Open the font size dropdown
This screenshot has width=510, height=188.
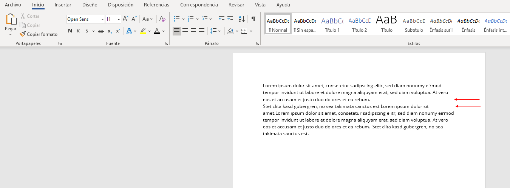(119, 19)
